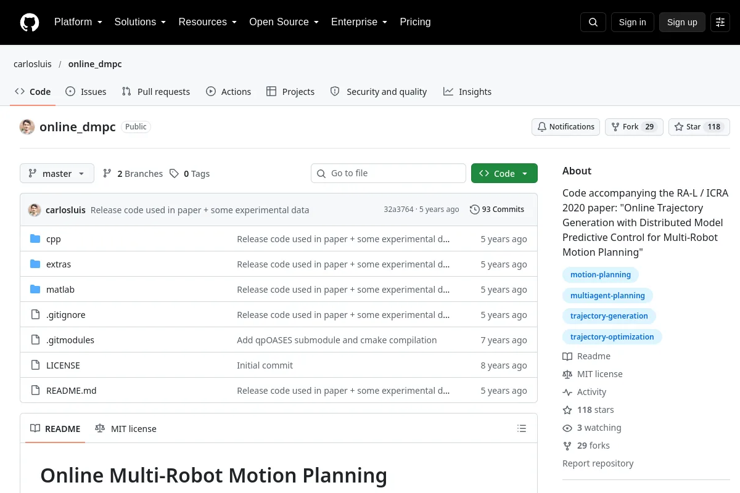
Task: Open 93 Commits history
Action: point(497,210)
